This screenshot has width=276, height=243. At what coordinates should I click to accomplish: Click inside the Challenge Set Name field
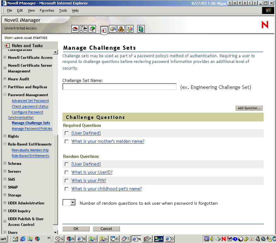119,87
